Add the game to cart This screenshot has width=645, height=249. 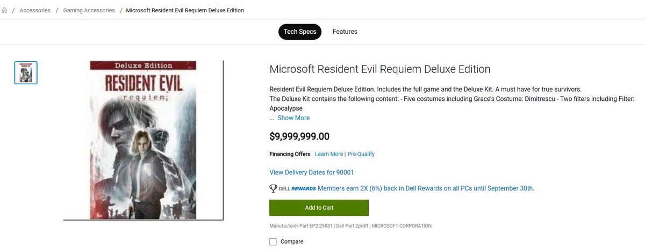(319, 208)
